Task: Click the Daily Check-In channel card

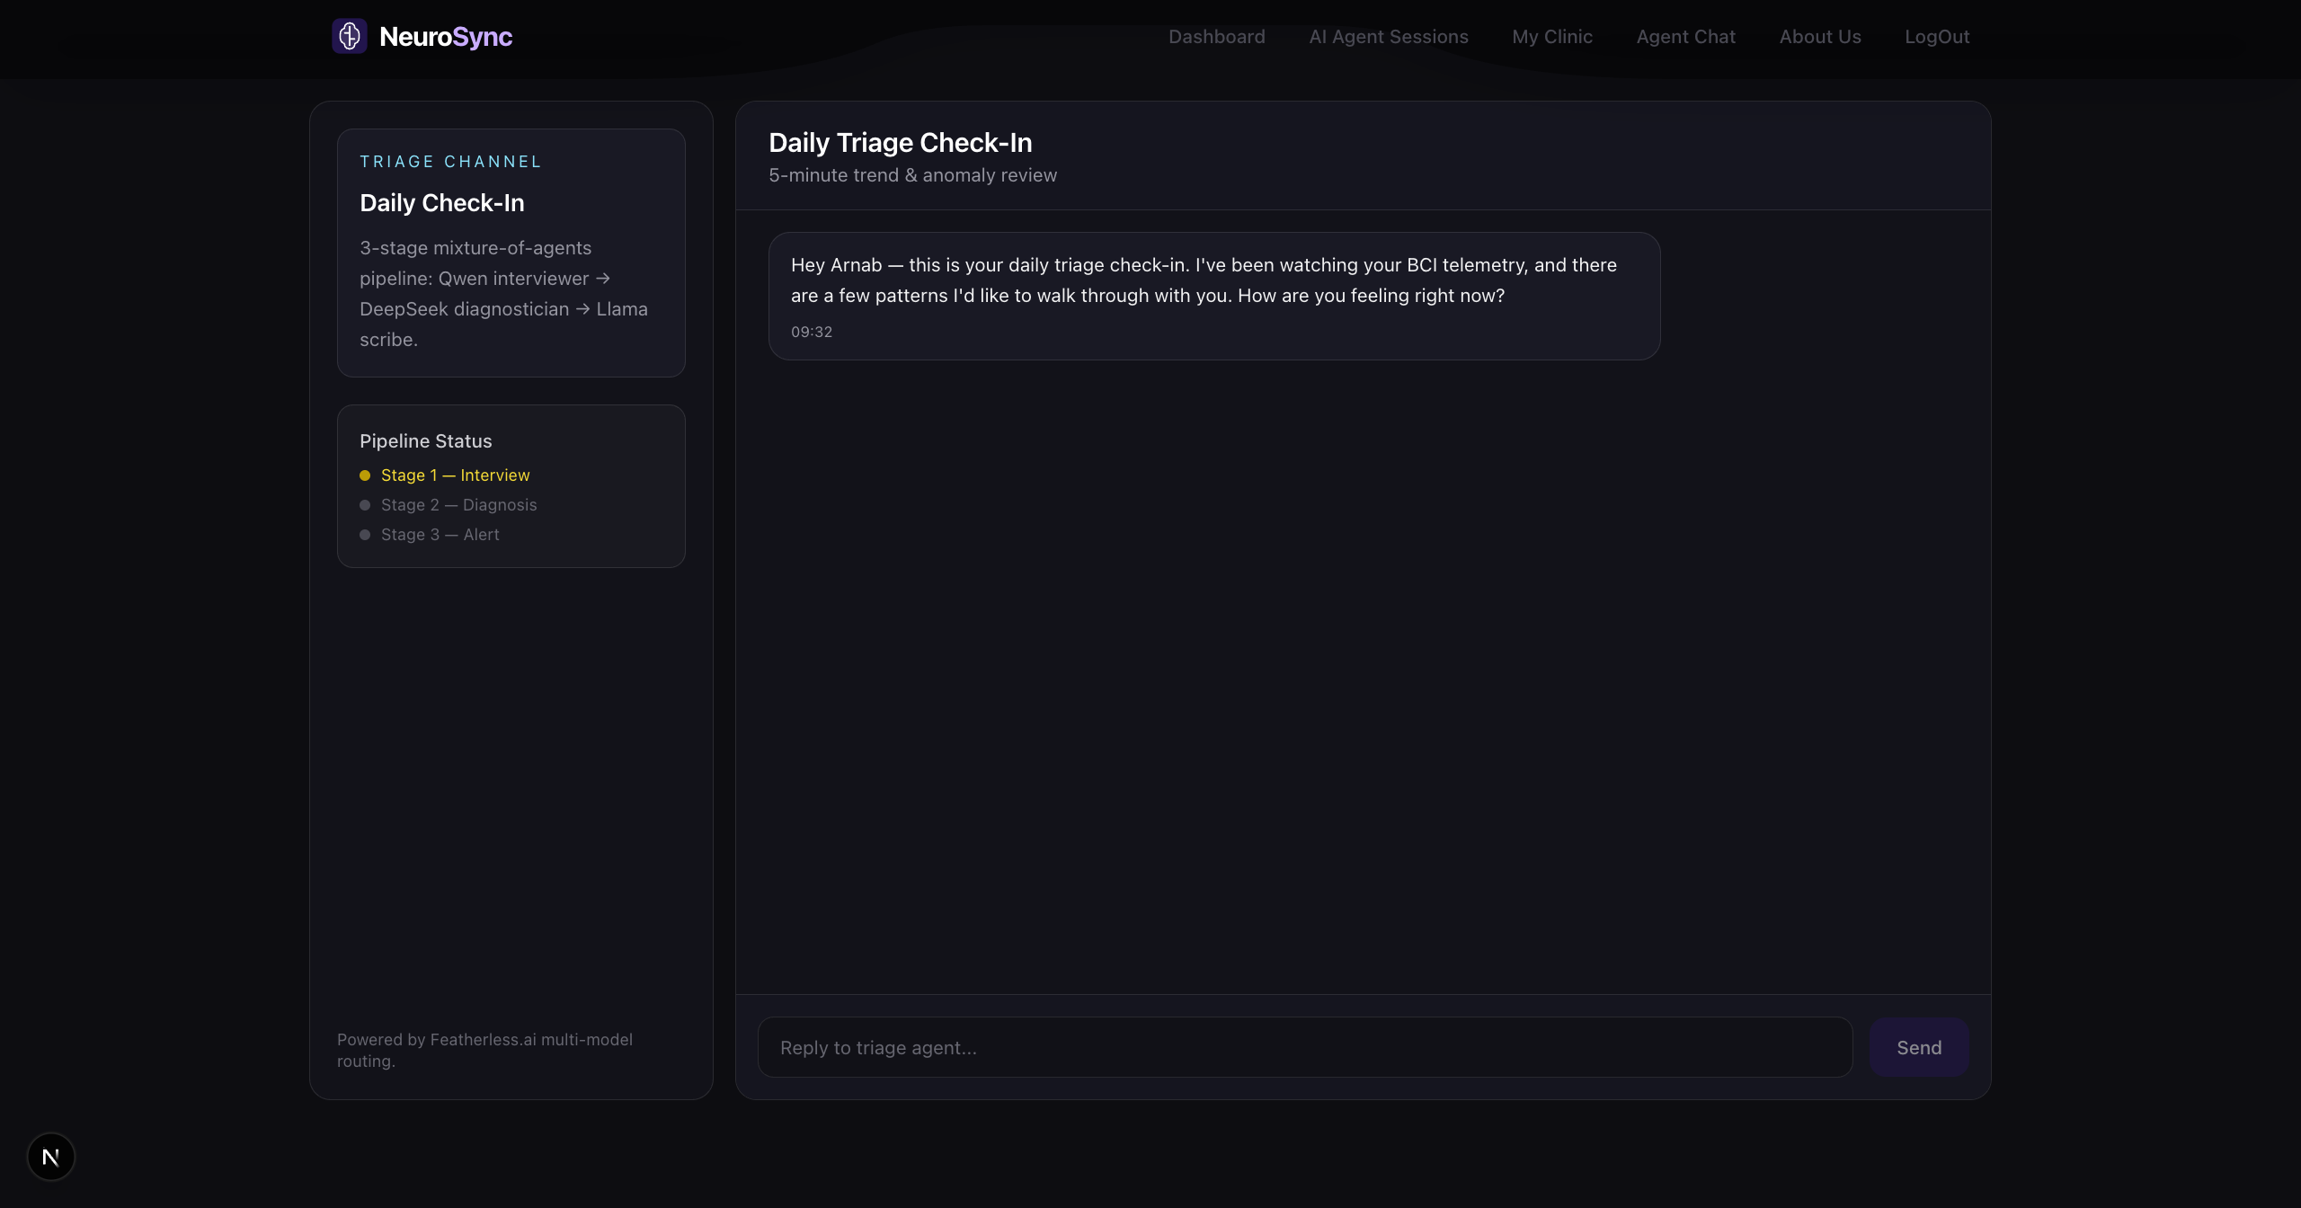Action: pyautogui.click(x=511, y=253)
